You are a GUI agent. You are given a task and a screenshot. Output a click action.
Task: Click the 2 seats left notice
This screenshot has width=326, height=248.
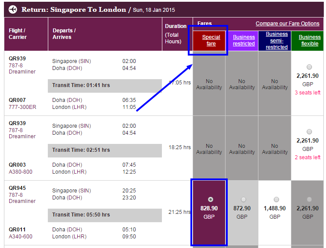point(308,157)
